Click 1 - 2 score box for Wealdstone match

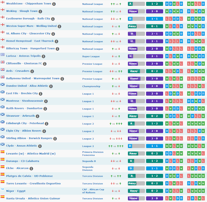(x=155, y=4)
